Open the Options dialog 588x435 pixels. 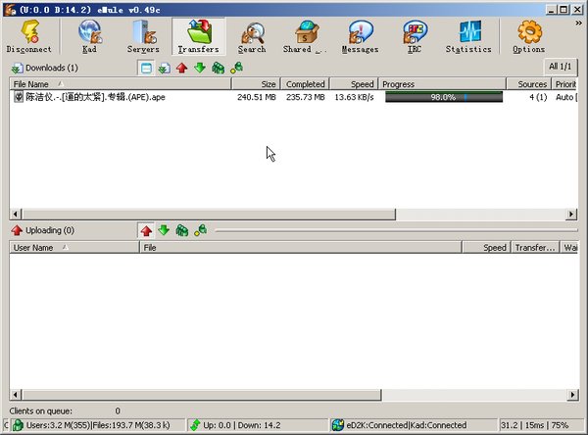pyautogui.click(x=529, y=36)
